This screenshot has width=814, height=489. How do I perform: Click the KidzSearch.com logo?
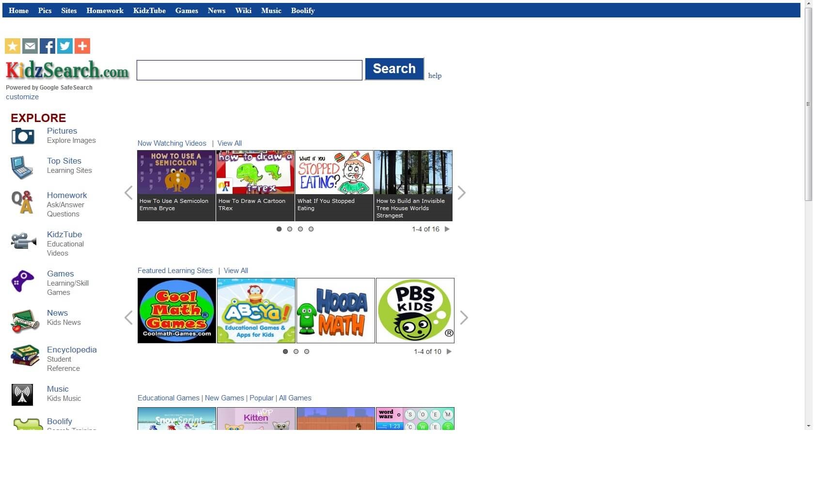67,70
